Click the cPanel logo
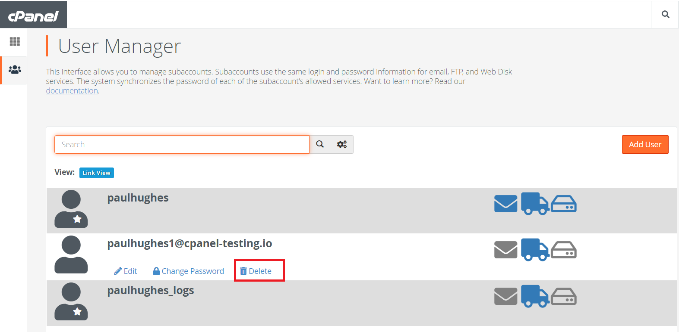The image size is (679, 332). tap(33, 16)
